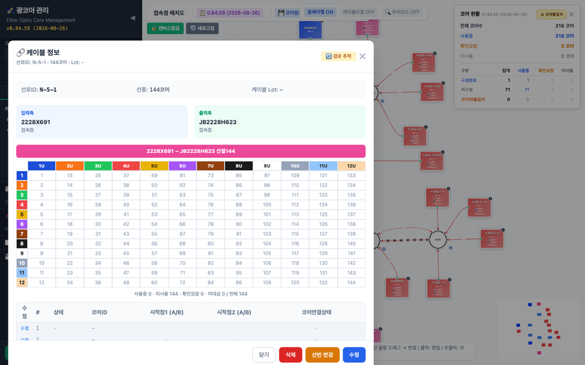The width and height of the screenshot is (585, 365).
Task: Click 수정 link in core row 1
Action: click(24, 328)
